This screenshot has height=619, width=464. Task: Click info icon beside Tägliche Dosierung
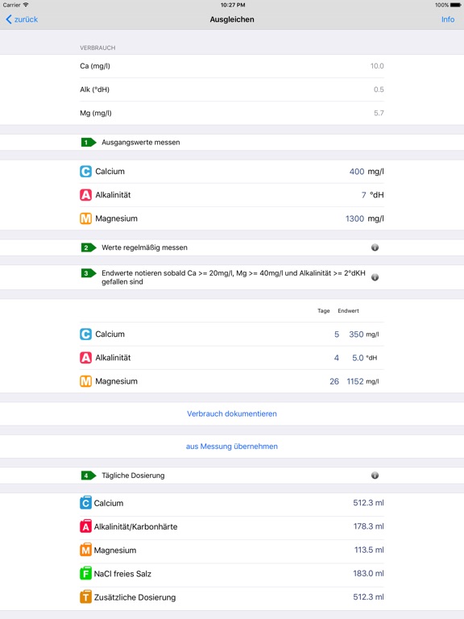coord(375,476)
